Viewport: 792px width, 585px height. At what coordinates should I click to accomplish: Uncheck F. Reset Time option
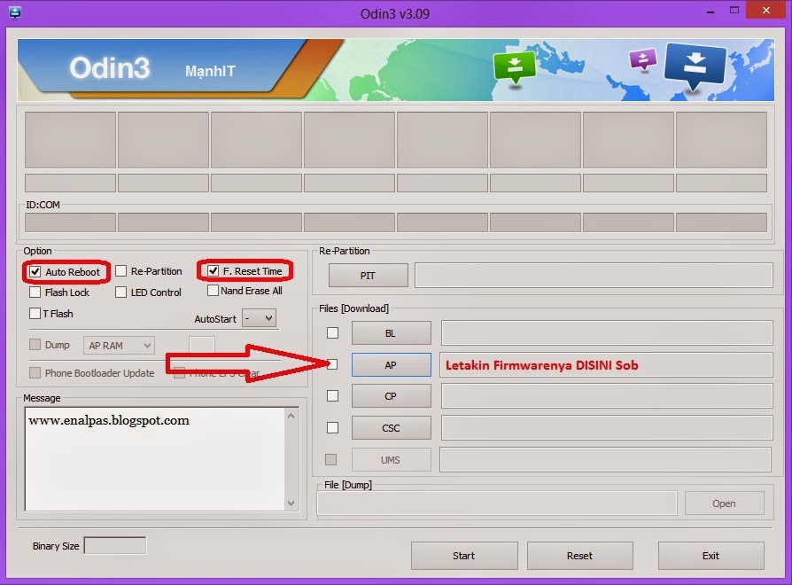[213, 271]
